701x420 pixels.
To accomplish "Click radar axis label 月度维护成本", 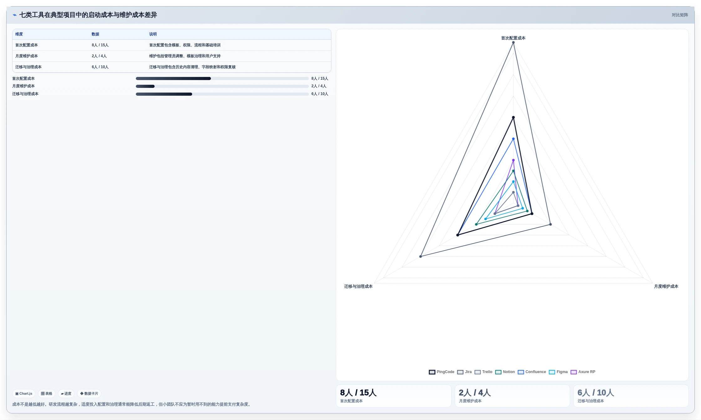I will pyautogui.click(x=666, y=286).
